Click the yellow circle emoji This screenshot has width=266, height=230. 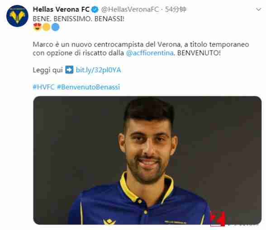point(46,27)
